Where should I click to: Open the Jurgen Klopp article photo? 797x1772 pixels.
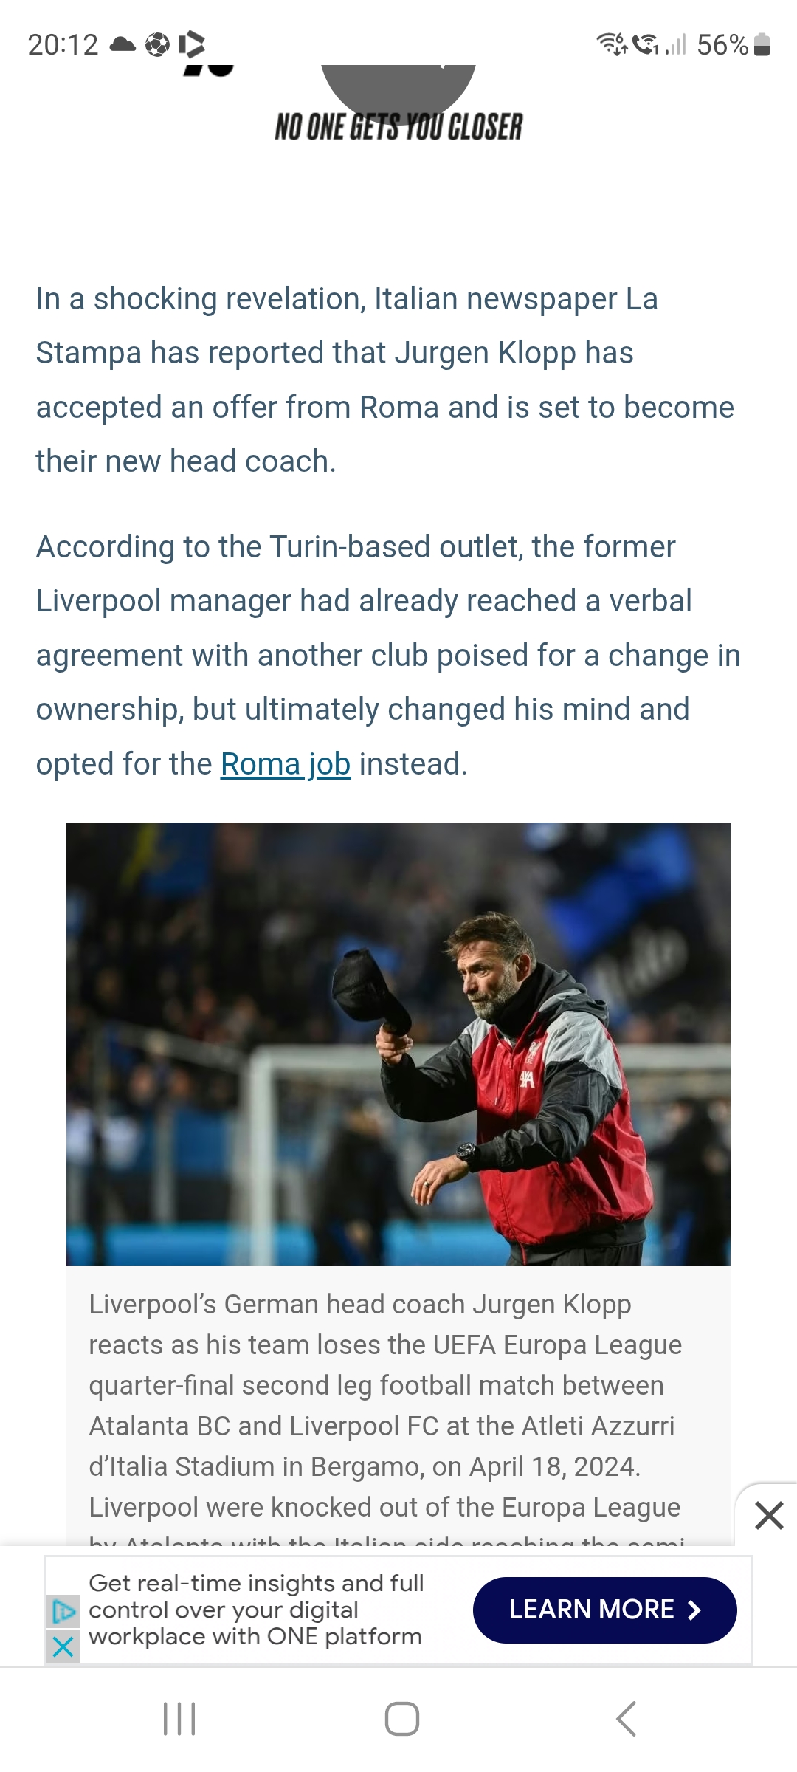point(398,1043)
